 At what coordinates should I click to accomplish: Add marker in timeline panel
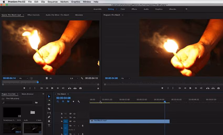click(73, 102)
